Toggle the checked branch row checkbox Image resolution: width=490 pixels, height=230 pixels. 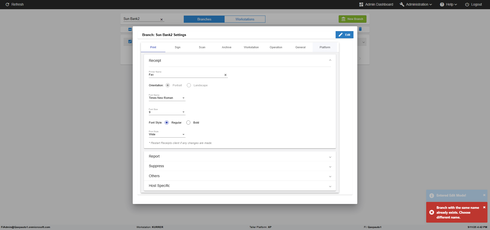click(x=130, y=41)
